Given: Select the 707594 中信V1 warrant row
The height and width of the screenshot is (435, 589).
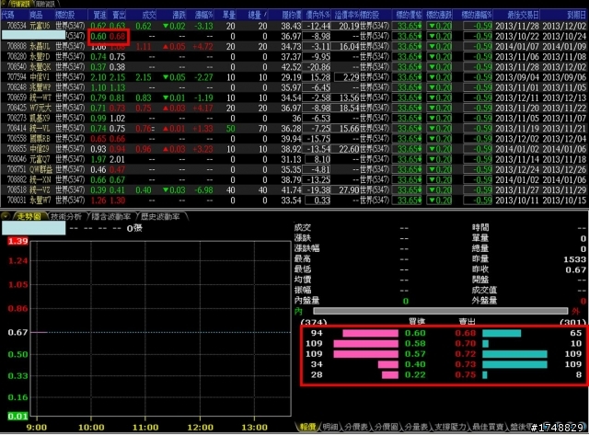Looking at the screenshot, I should click(x=294, y=77).
